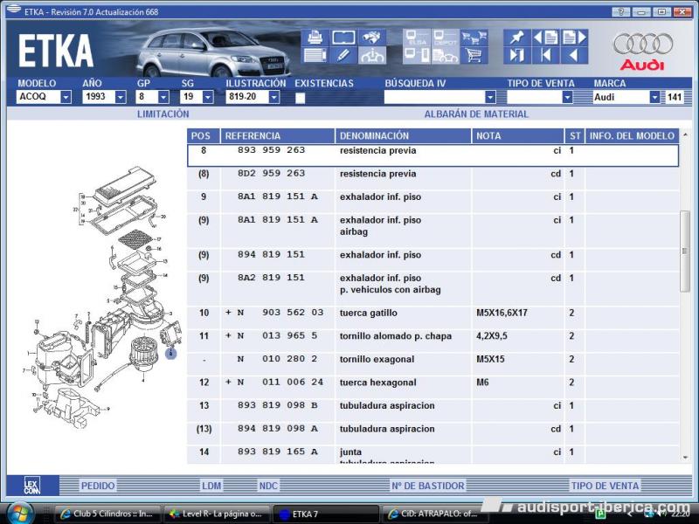Open the GP dropdown showing 8
The image size is (699, 524).
coord(163,97)
